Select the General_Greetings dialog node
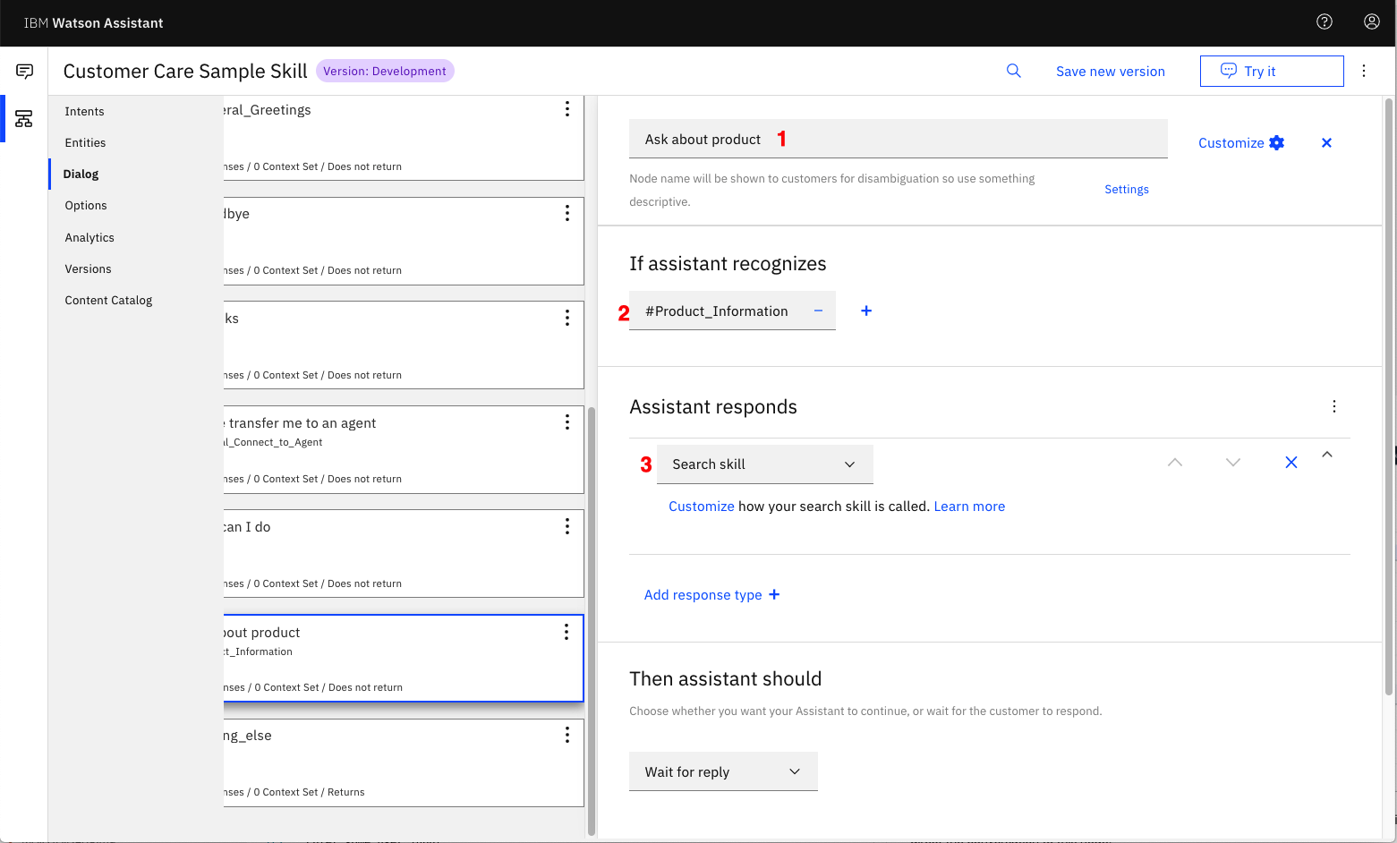The height and width of the screenshot is (843, 1397). point(404,138)
